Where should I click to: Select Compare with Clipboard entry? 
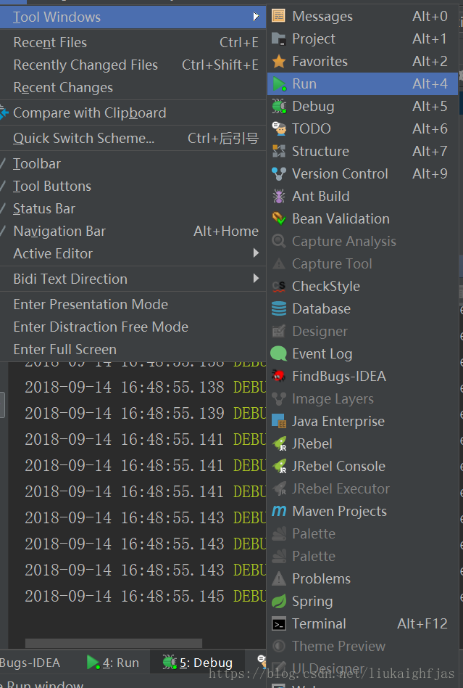point(133,112)
